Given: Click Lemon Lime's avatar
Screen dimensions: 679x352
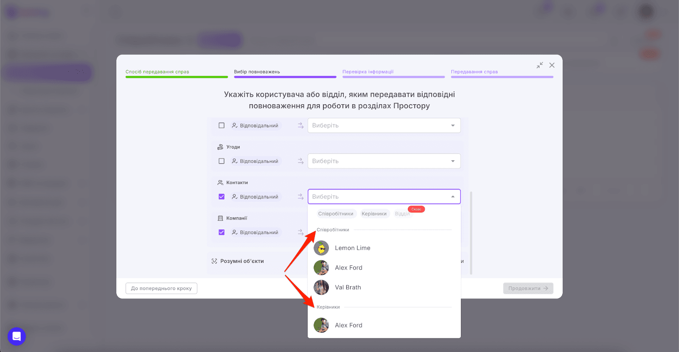Looking at the screenshot, I should pyautogui.click(x=321, y=248).
